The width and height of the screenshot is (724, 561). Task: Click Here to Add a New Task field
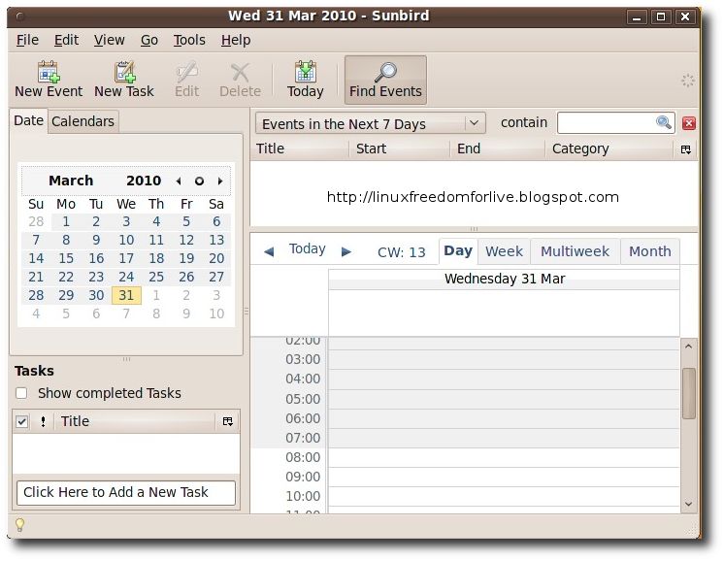[x=125, y=493]
